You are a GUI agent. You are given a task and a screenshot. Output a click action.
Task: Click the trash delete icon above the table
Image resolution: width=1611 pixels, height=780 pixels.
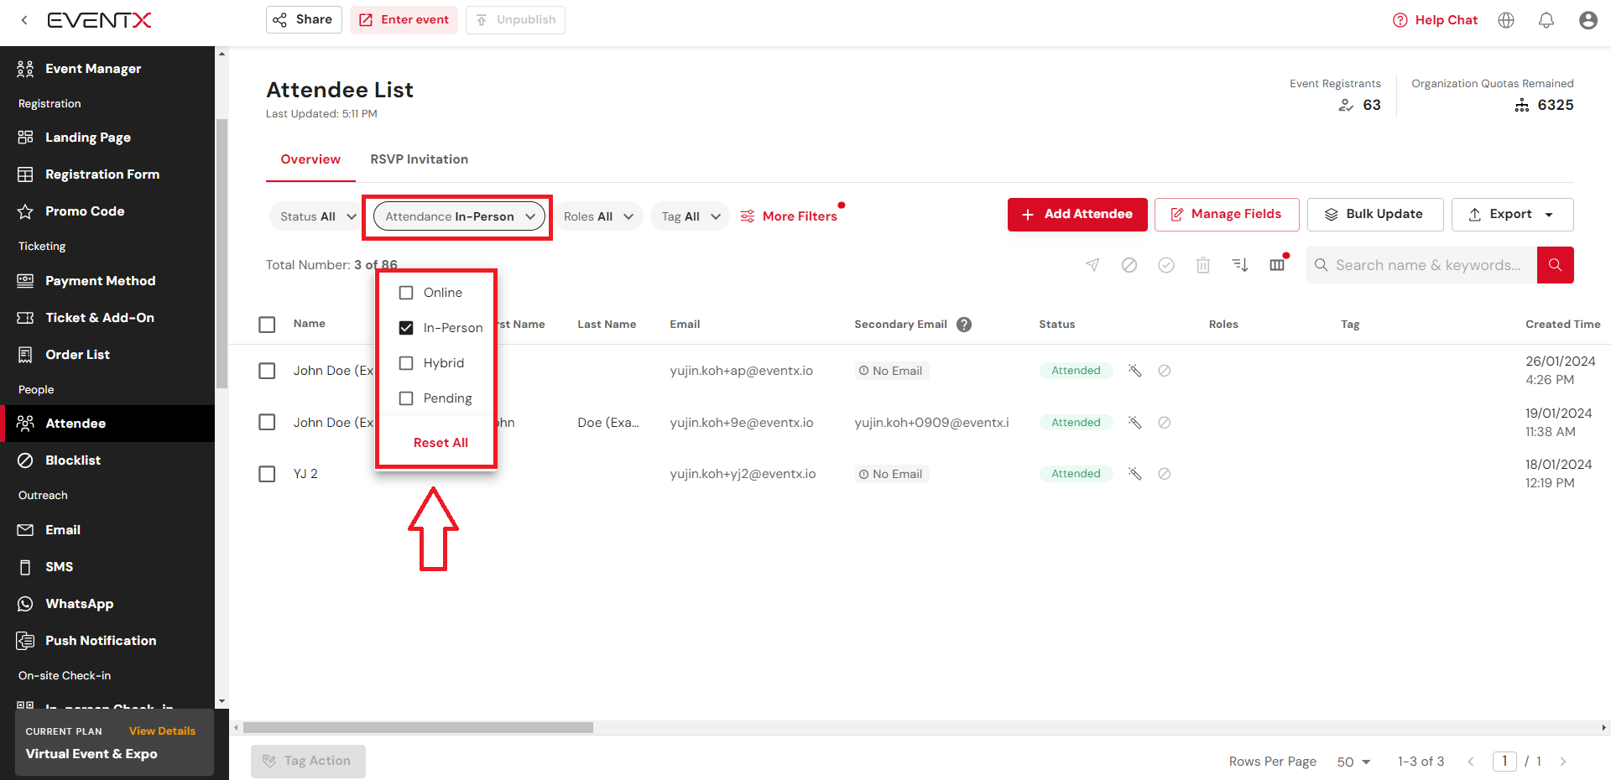[x=1202, y=265]
